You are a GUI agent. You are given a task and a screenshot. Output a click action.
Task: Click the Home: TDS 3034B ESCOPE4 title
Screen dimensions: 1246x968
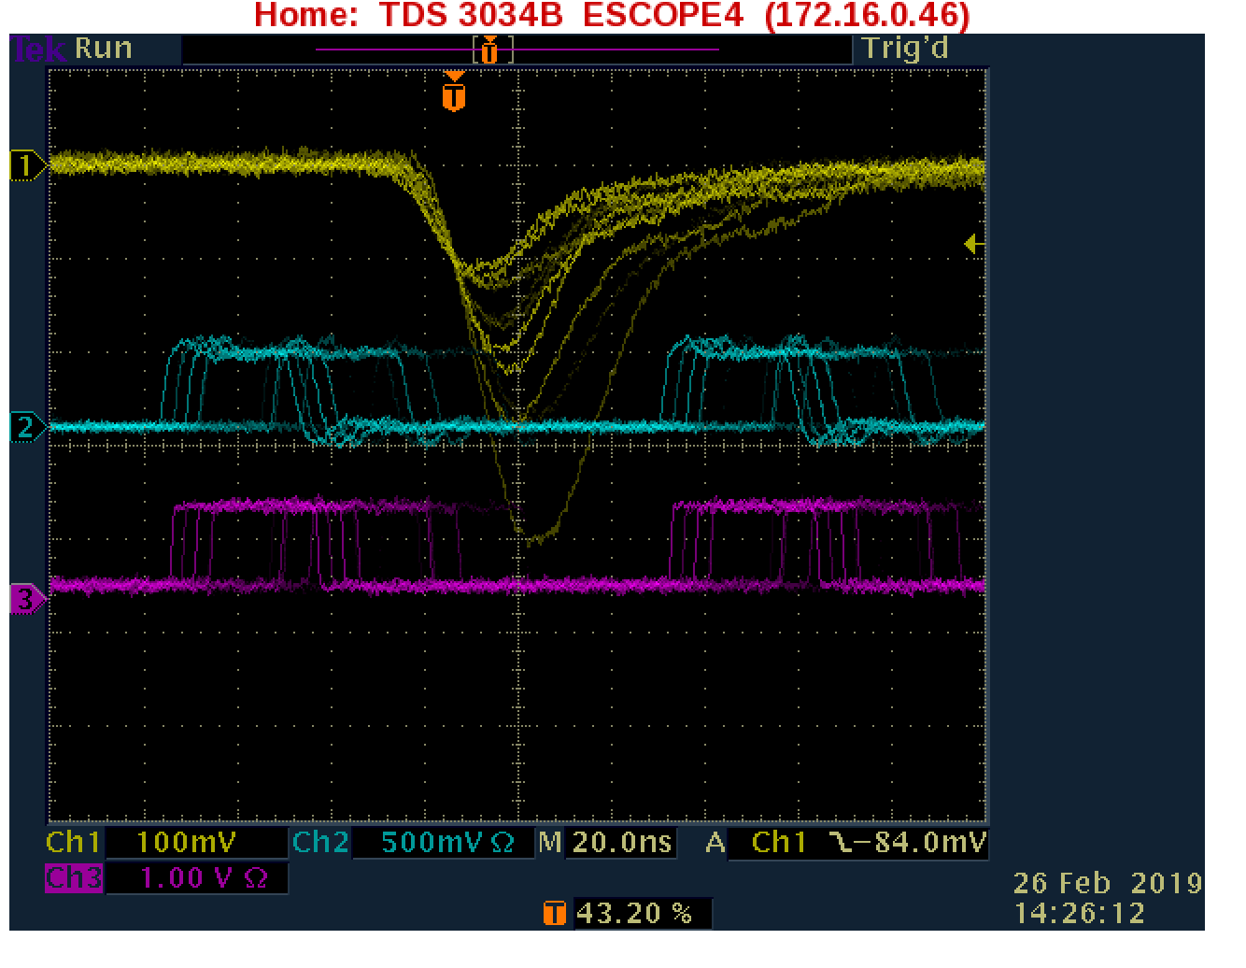tap(612, 15)
